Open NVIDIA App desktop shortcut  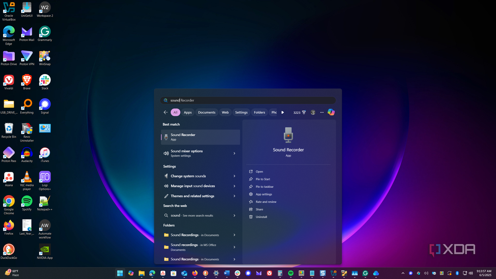(45, 252)
